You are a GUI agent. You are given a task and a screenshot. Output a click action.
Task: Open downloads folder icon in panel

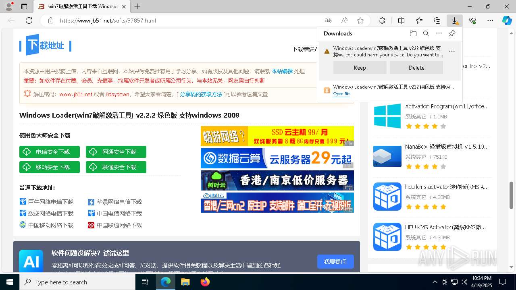[x=413, y=33]
